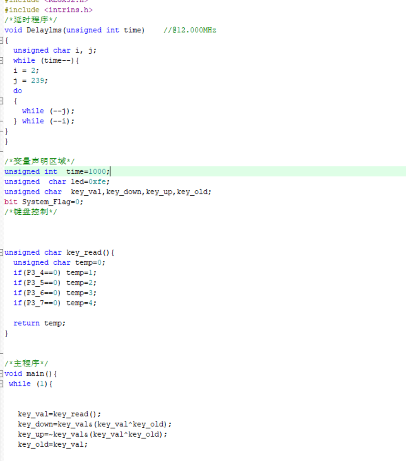Click the Delay1ms function name

pyautogui.click(x=44, y=30)
